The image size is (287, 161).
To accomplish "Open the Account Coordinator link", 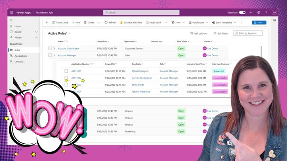I will pyautogui.click(x=69, y=48).
